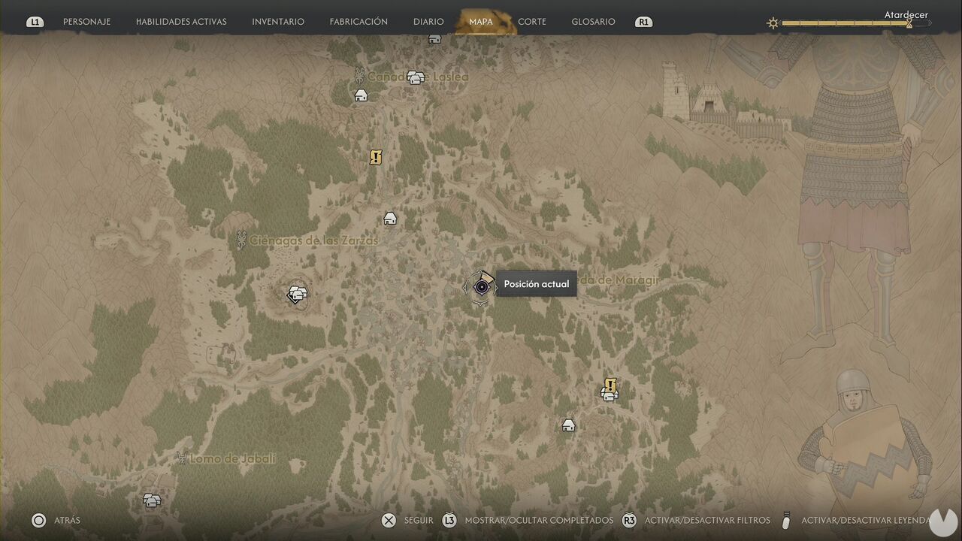
Task: Click the L1 shoulder button icon
Action: (35, 23)
